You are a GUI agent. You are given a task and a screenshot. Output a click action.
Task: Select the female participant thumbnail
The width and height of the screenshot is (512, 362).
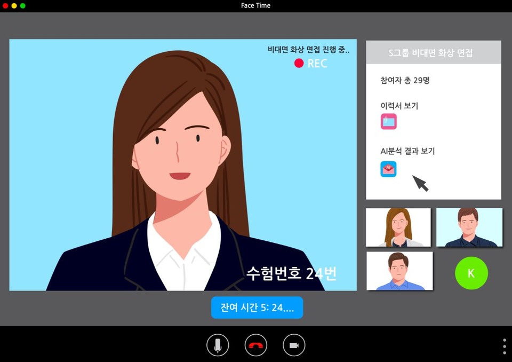tap(398, 227)
